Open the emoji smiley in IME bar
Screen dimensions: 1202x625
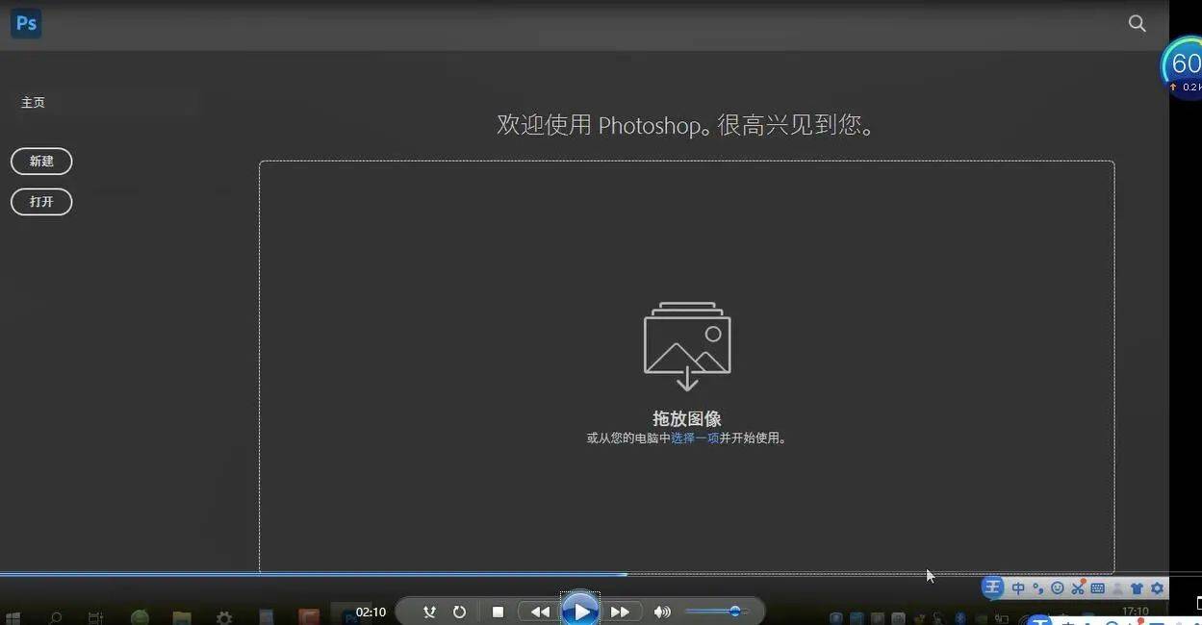click(1058, 588)
